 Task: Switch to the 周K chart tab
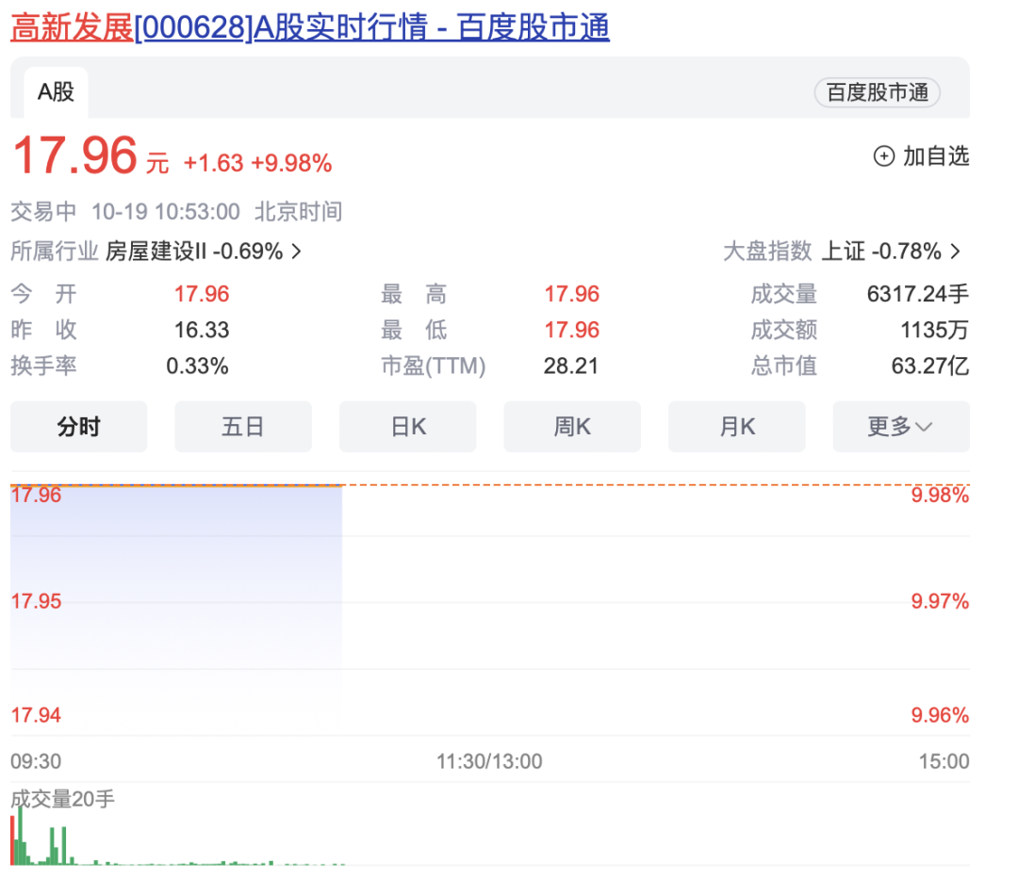coord(572,426)
